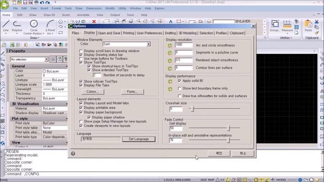Toggle Apply solid fill checkbox
The height and width of the screenshot is (182, 324).
coord(180,81)
